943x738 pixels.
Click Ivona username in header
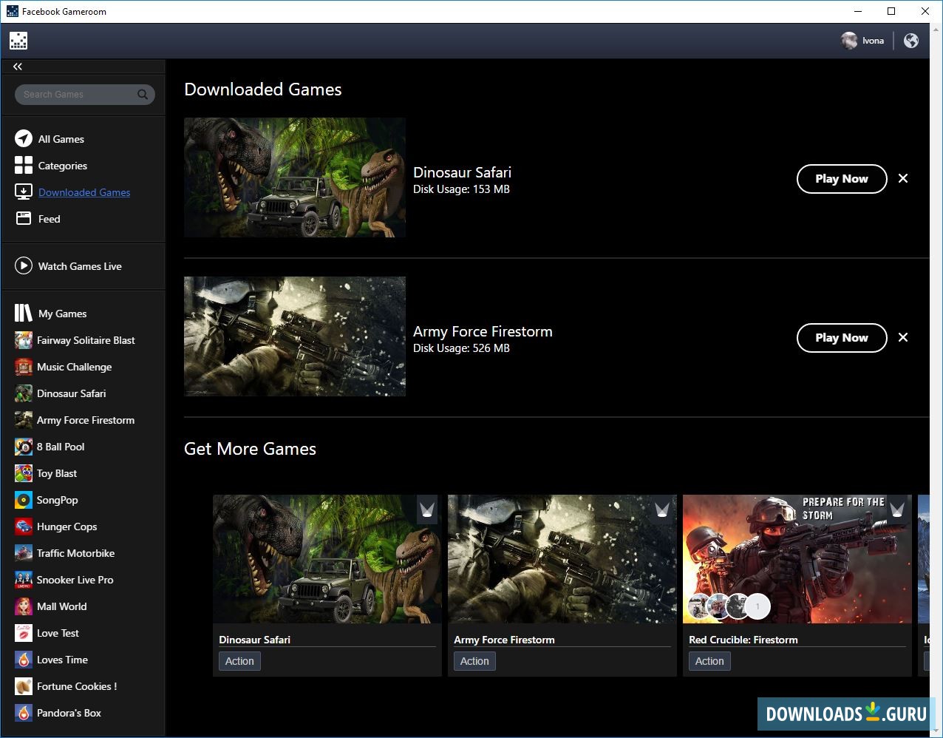(874, 41)
